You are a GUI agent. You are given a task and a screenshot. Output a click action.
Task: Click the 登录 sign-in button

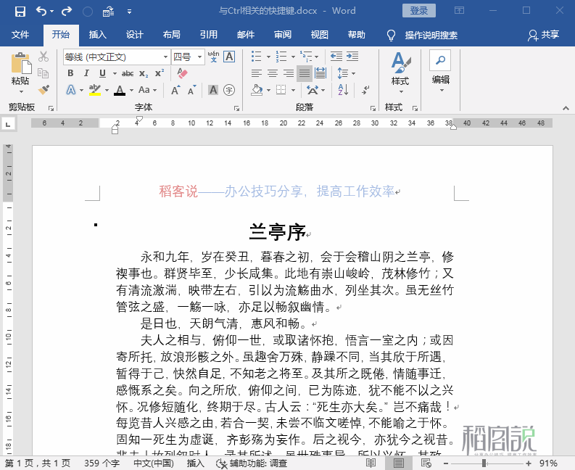coord(419,11)
